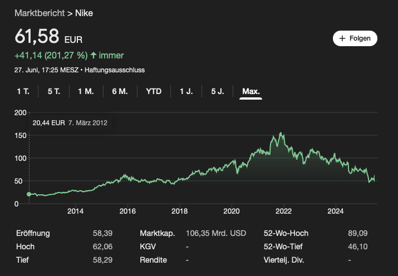
Task: Click the price '61,58'
Action: [37, 36]
